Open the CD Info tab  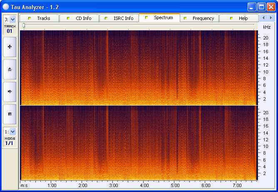click(79, 18)
